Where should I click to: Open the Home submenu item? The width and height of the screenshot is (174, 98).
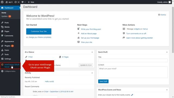tap(4, 13)
